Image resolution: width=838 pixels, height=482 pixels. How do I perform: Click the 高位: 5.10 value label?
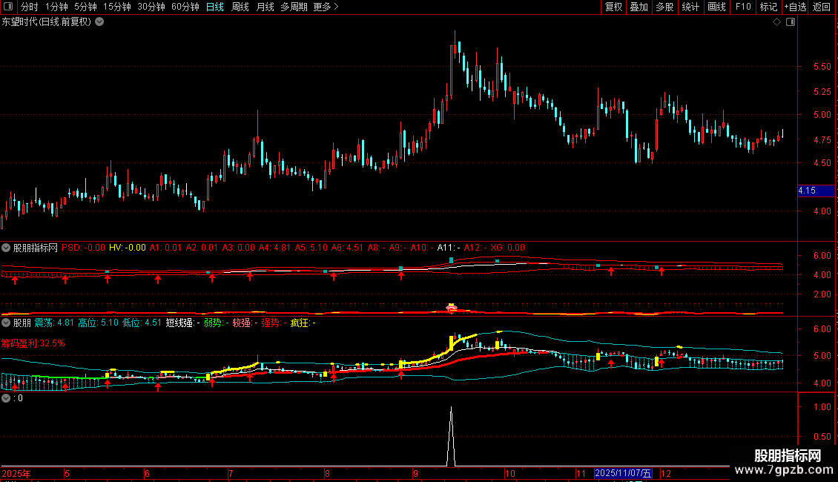pyautogui.click(x=99, y=323)
